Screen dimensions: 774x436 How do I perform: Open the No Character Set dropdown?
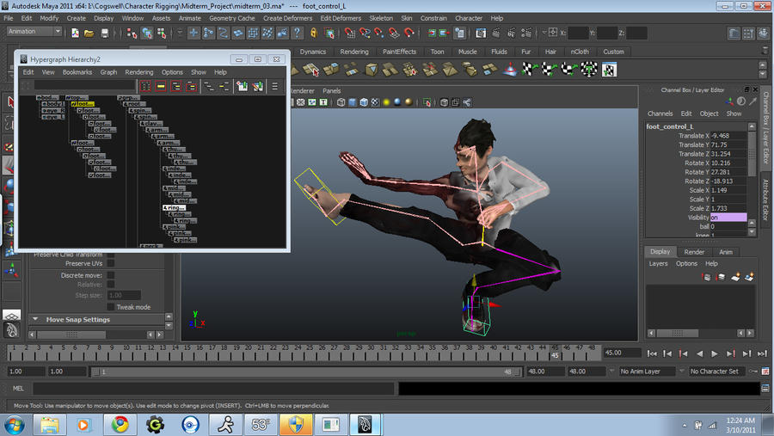(x=716, y=372)
